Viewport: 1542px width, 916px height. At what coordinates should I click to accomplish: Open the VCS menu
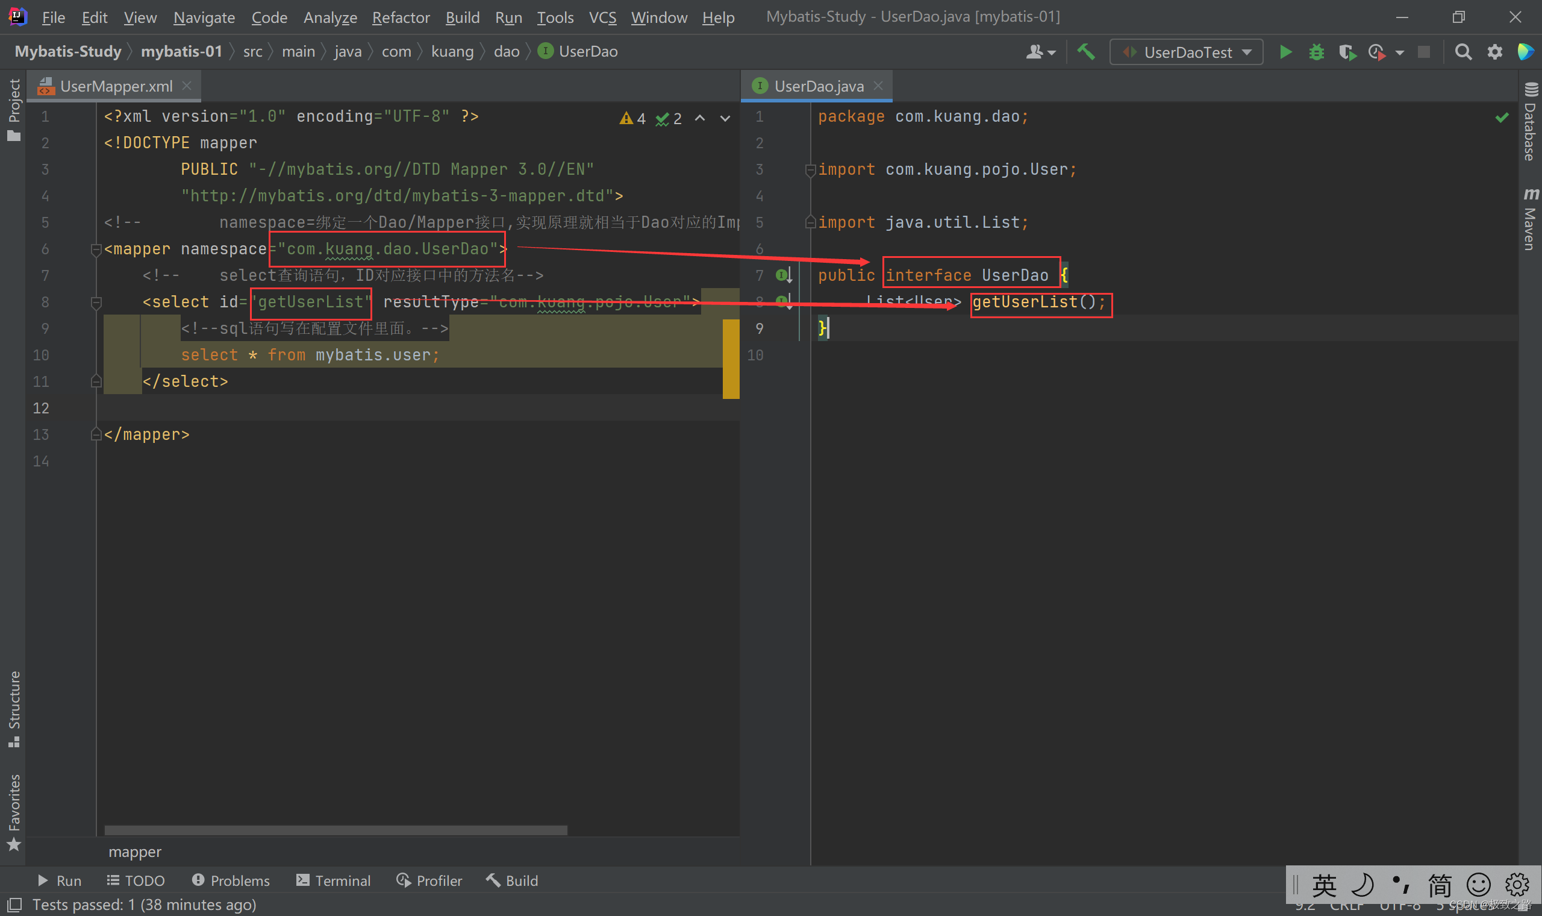tap(602, 17)
